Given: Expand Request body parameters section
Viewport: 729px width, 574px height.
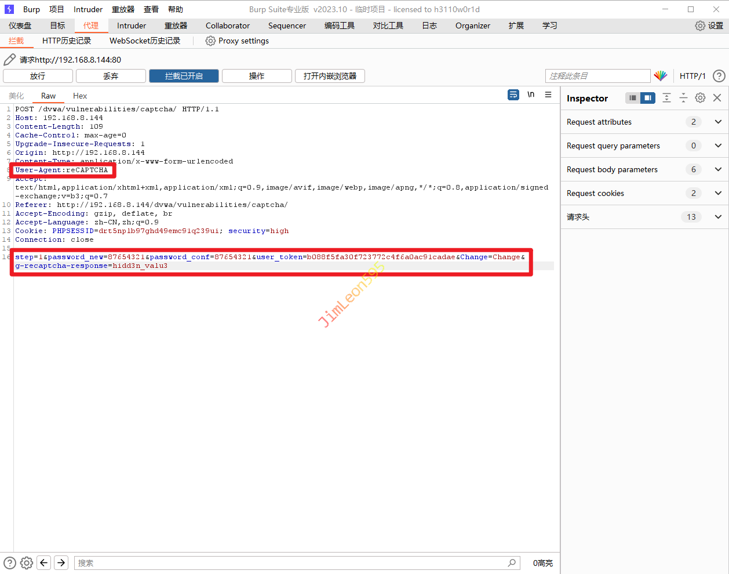Looking at the screenshot, I should coord(718,169).
